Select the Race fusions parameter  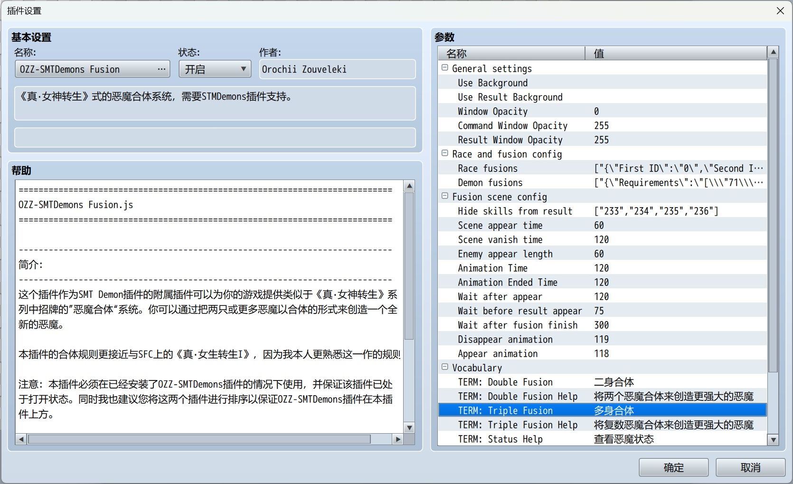coord(602,168)
